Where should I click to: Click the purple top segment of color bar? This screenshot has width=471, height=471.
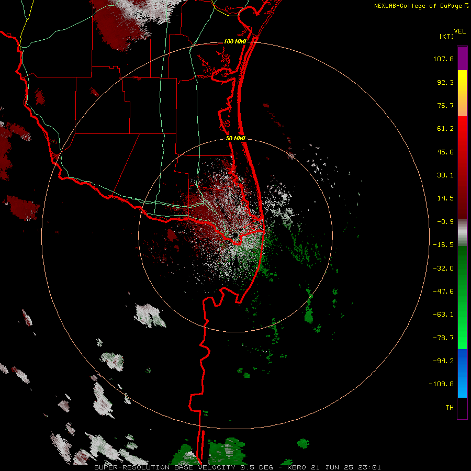click(462, 58)
